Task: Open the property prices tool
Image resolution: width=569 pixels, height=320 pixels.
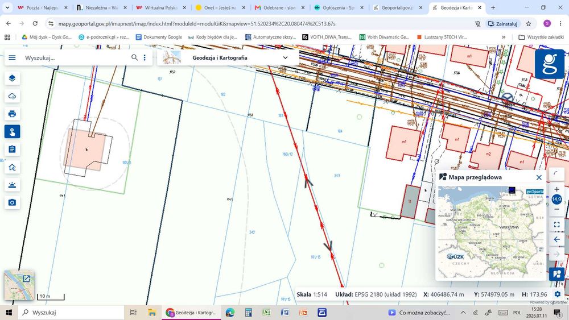Action: 12,167
